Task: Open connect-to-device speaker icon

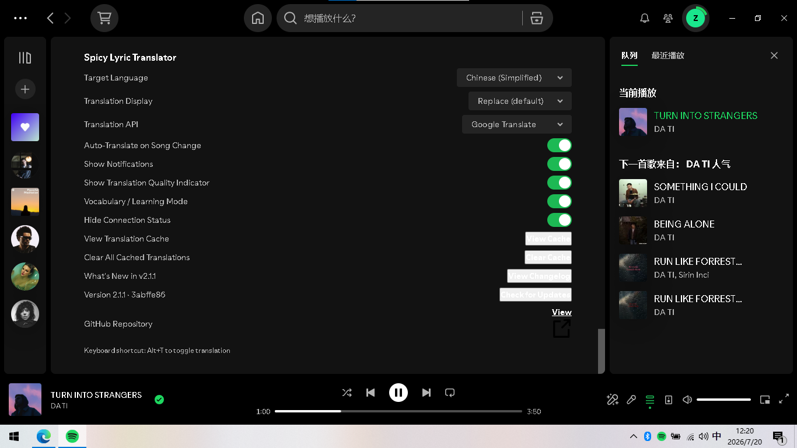Action: coord(669,400)
